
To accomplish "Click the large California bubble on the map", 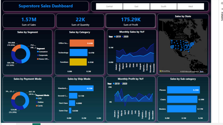I will click(x=172, y=47).
